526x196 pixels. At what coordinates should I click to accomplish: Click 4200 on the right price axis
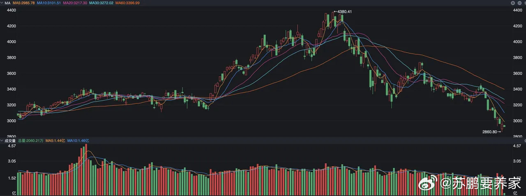518,26
